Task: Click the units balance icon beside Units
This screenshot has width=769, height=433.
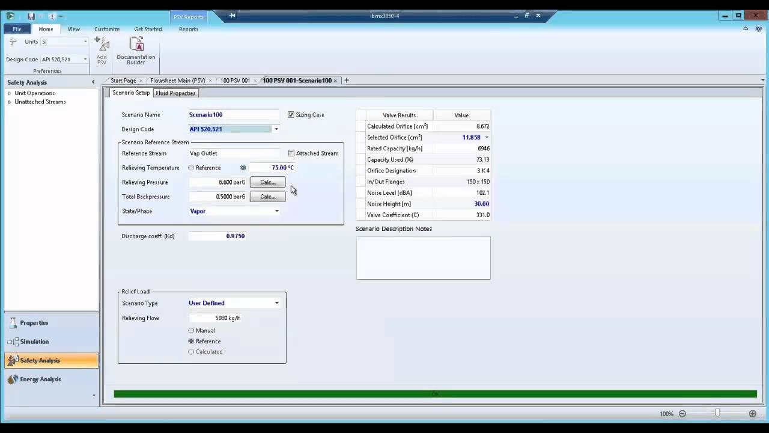Action: [13, 41]
